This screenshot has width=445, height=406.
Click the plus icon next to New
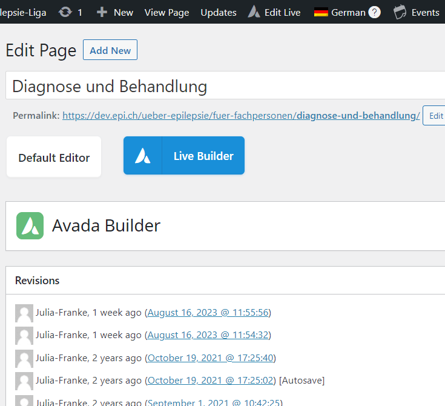pos(102,12)
